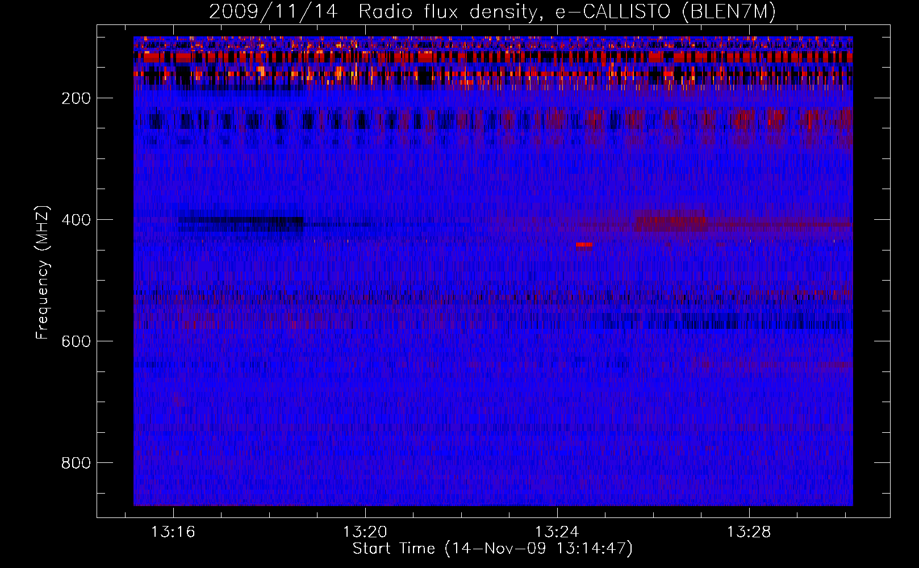The height and width of the screenshot is (568, 919).
Task: Click the 600 frequency tick label
Action: pos(76,341)
